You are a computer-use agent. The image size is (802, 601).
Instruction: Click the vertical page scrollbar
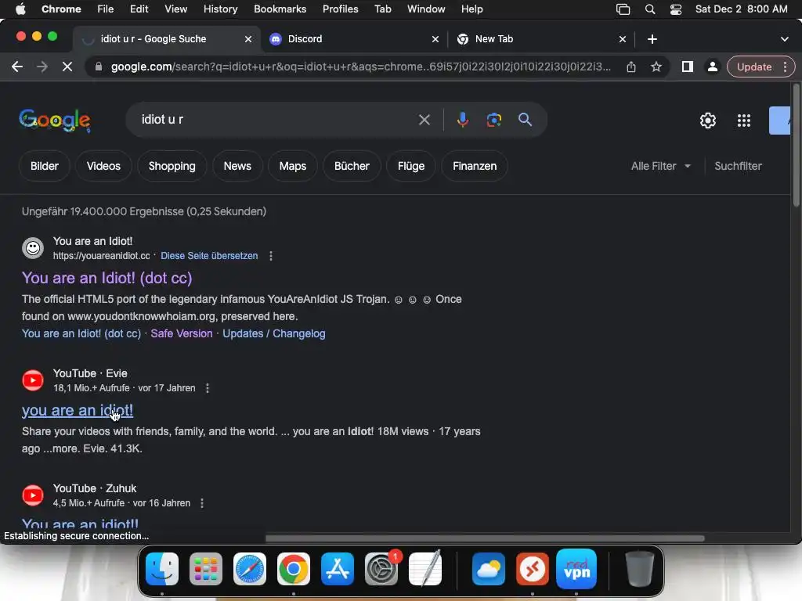pos(796,146)
